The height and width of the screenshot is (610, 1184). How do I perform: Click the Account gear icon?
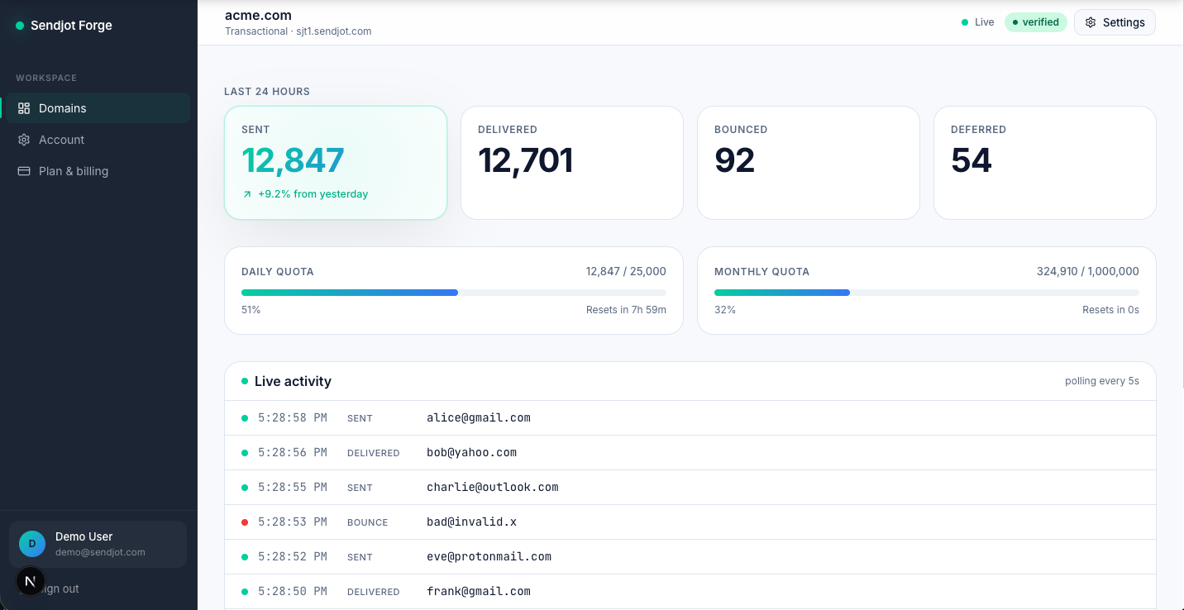pos(24,140)
